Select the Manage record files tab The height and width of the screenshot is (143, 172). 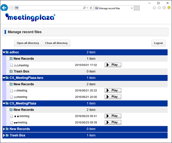pos(114,8)
